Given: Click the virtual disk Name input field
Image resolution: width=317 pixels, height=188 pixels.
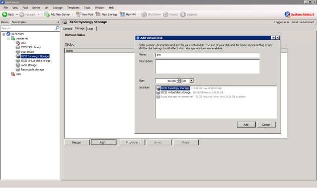Looking at the screenshot, I should pyautogui.click(x=207, y=55).
